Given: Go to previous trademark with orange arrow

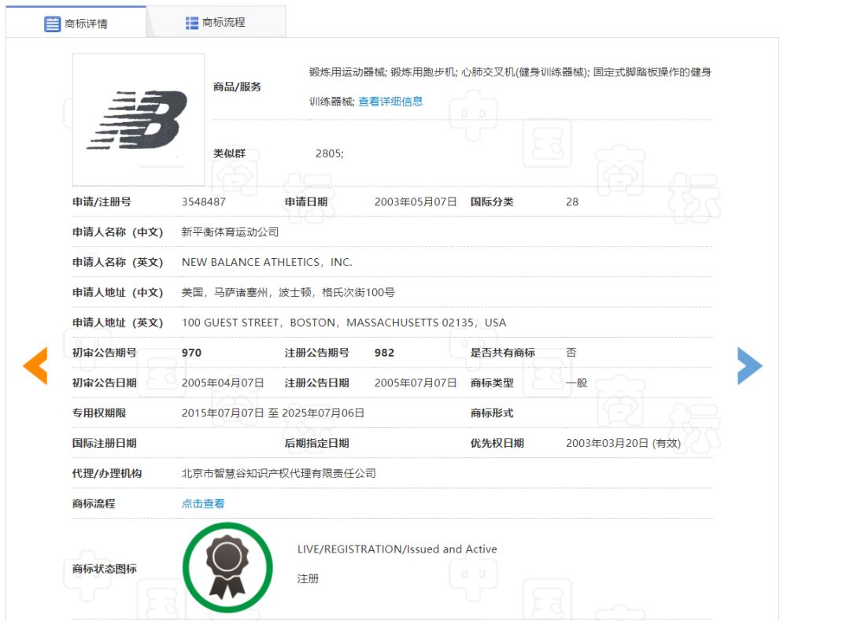Looking at the screenshot, I should 35,366.
